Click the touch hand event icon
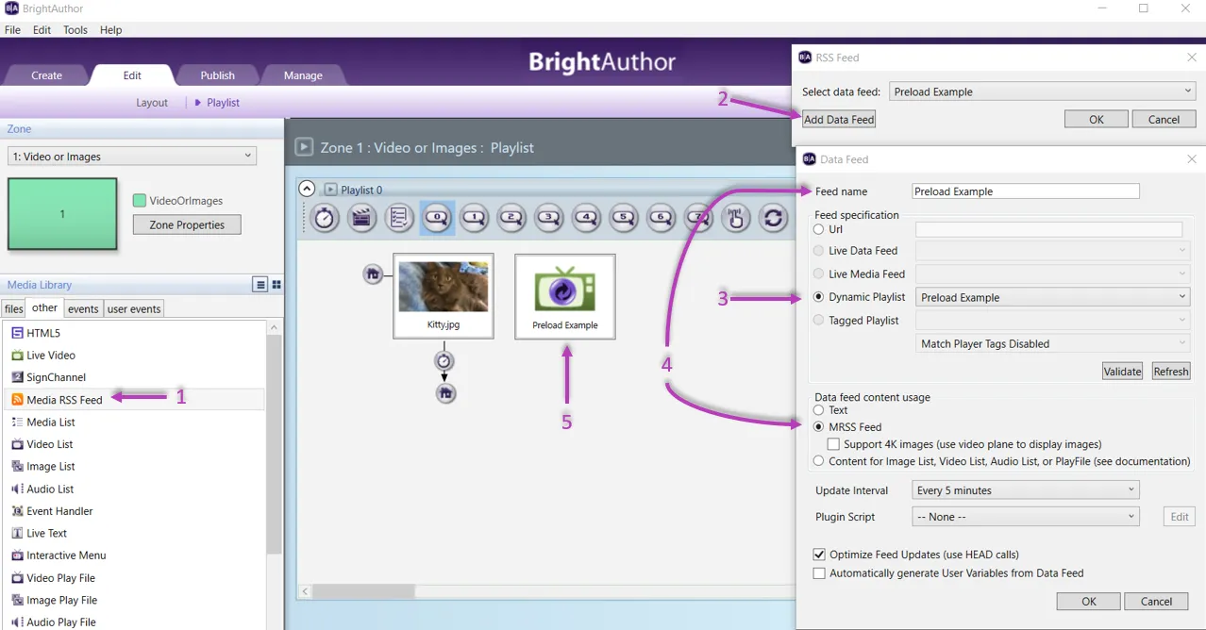This screenshot has width=1206, height=630. tap(736, 218)
